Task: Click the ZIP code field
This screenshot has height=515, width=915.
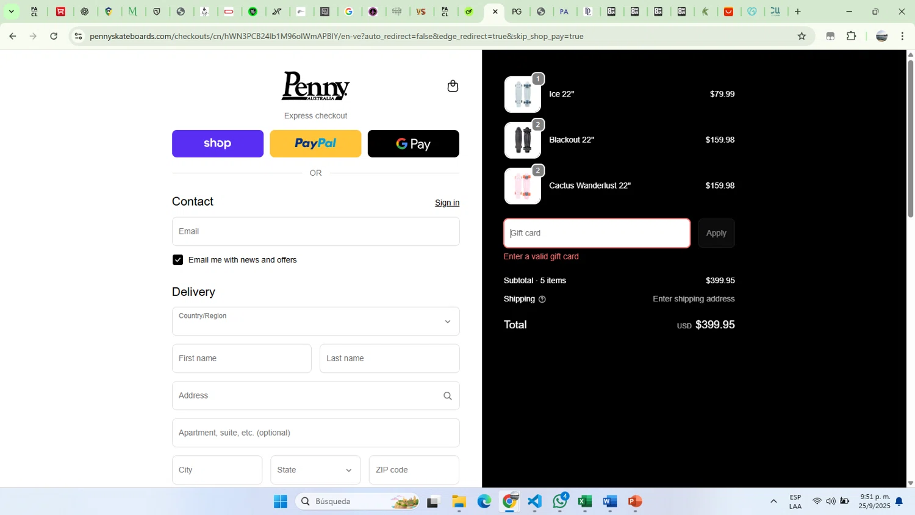Action: click(414, 470)
